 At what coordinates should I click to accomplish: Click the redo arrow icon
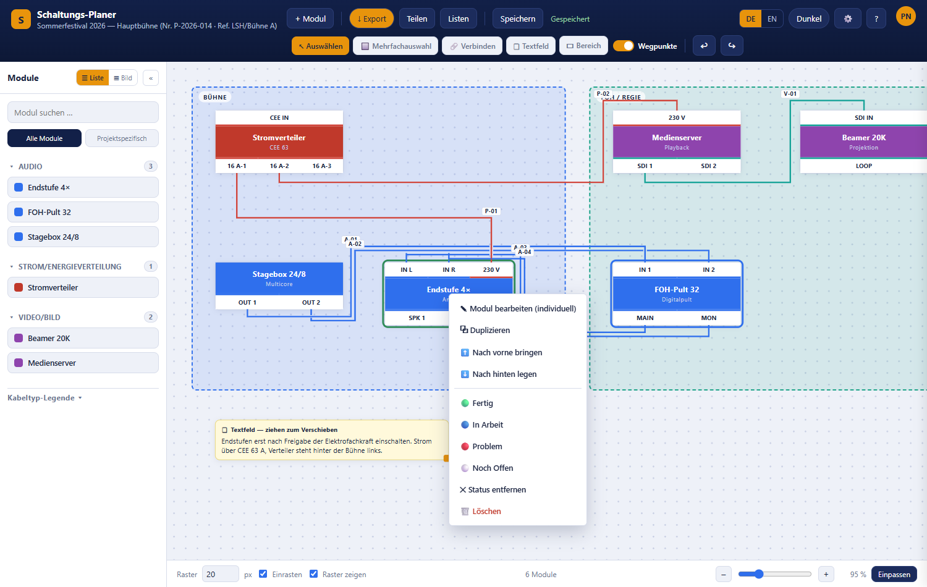tap(732, 46)
